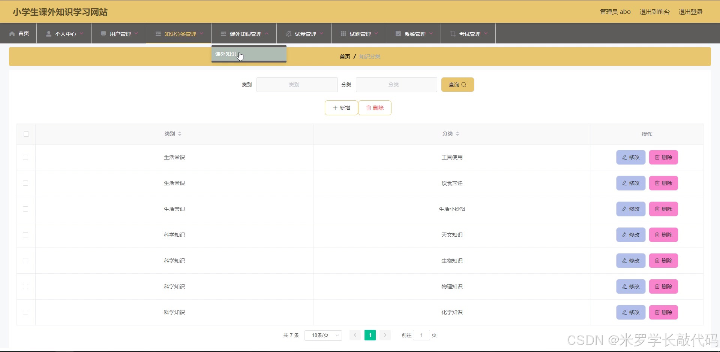Screen dimensions: 720x352
Task: Open the 试卷管理 menu label
Action: point(306,34)
